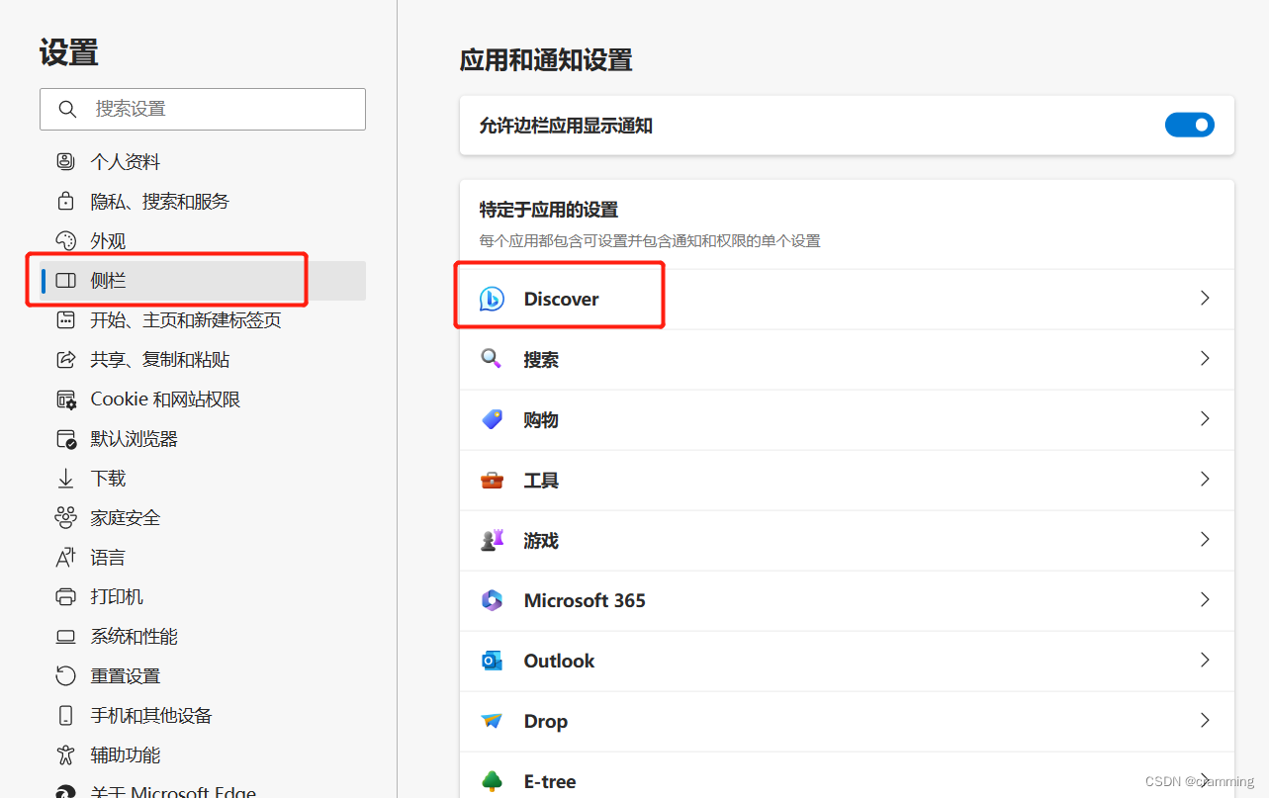The image size is (1269, 798).
Task: Open 家庭安全 settings page
Action: (x=203, y=517)
